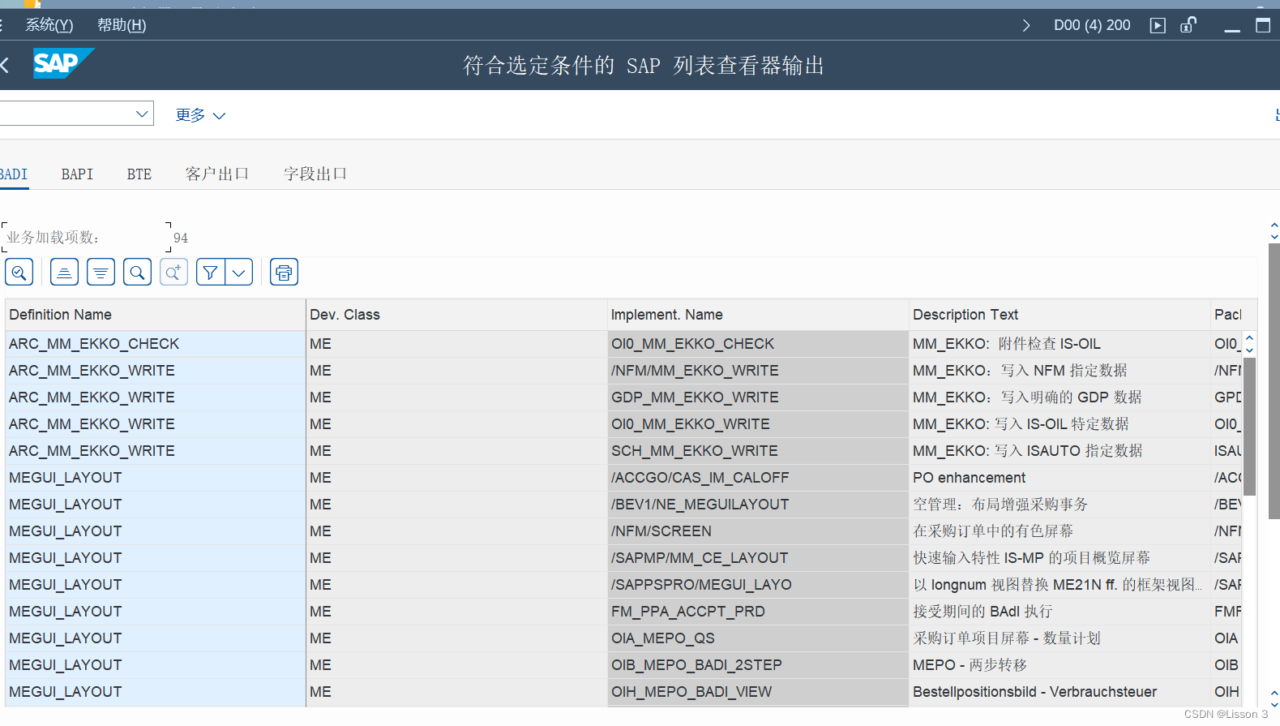Open the command field dropdown
The height and width of the screenshot is (726, 1280).
point(142,114)
